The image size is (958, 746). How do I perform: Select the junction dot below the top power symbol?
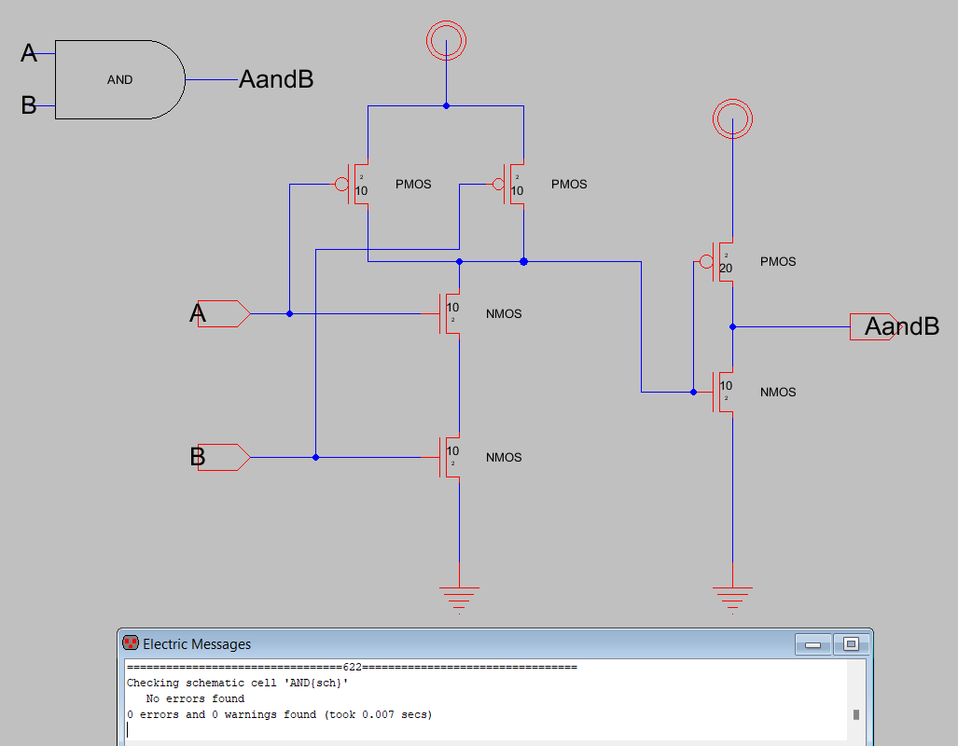(x=446, y=105)
